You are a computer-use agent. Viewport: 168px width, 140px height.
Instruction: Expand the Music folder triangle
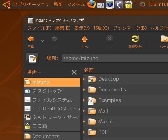point(84,122)
